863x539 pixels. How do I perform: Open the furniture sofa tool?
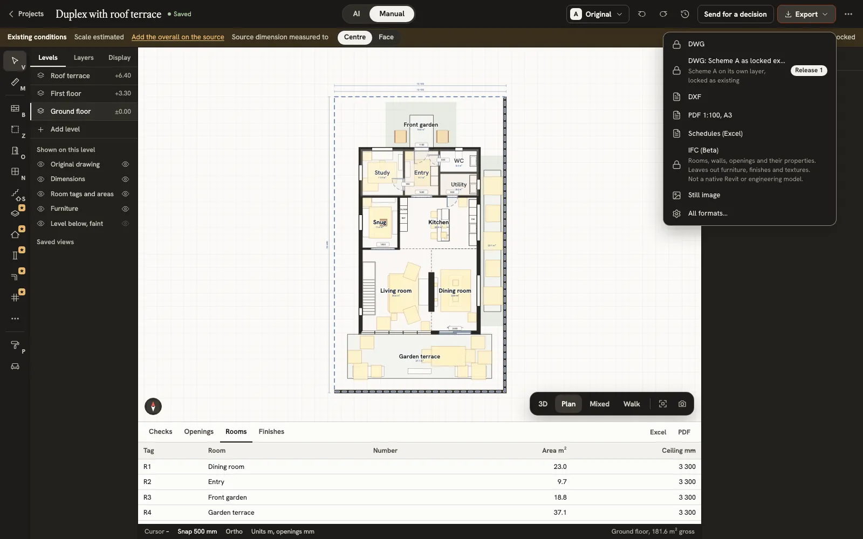15,367
